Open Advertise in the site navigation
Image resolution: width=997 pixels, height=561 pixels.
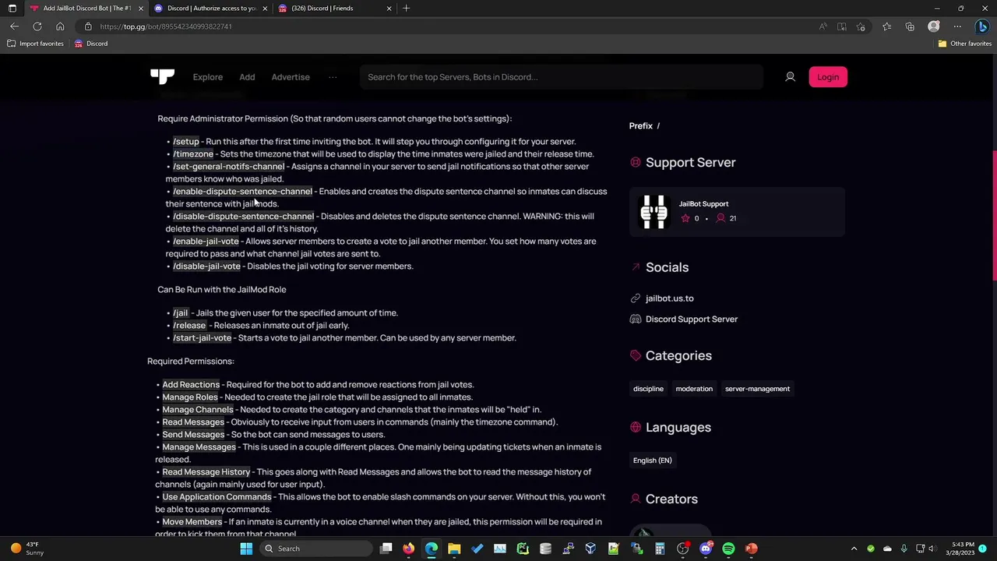pos(291,77)
